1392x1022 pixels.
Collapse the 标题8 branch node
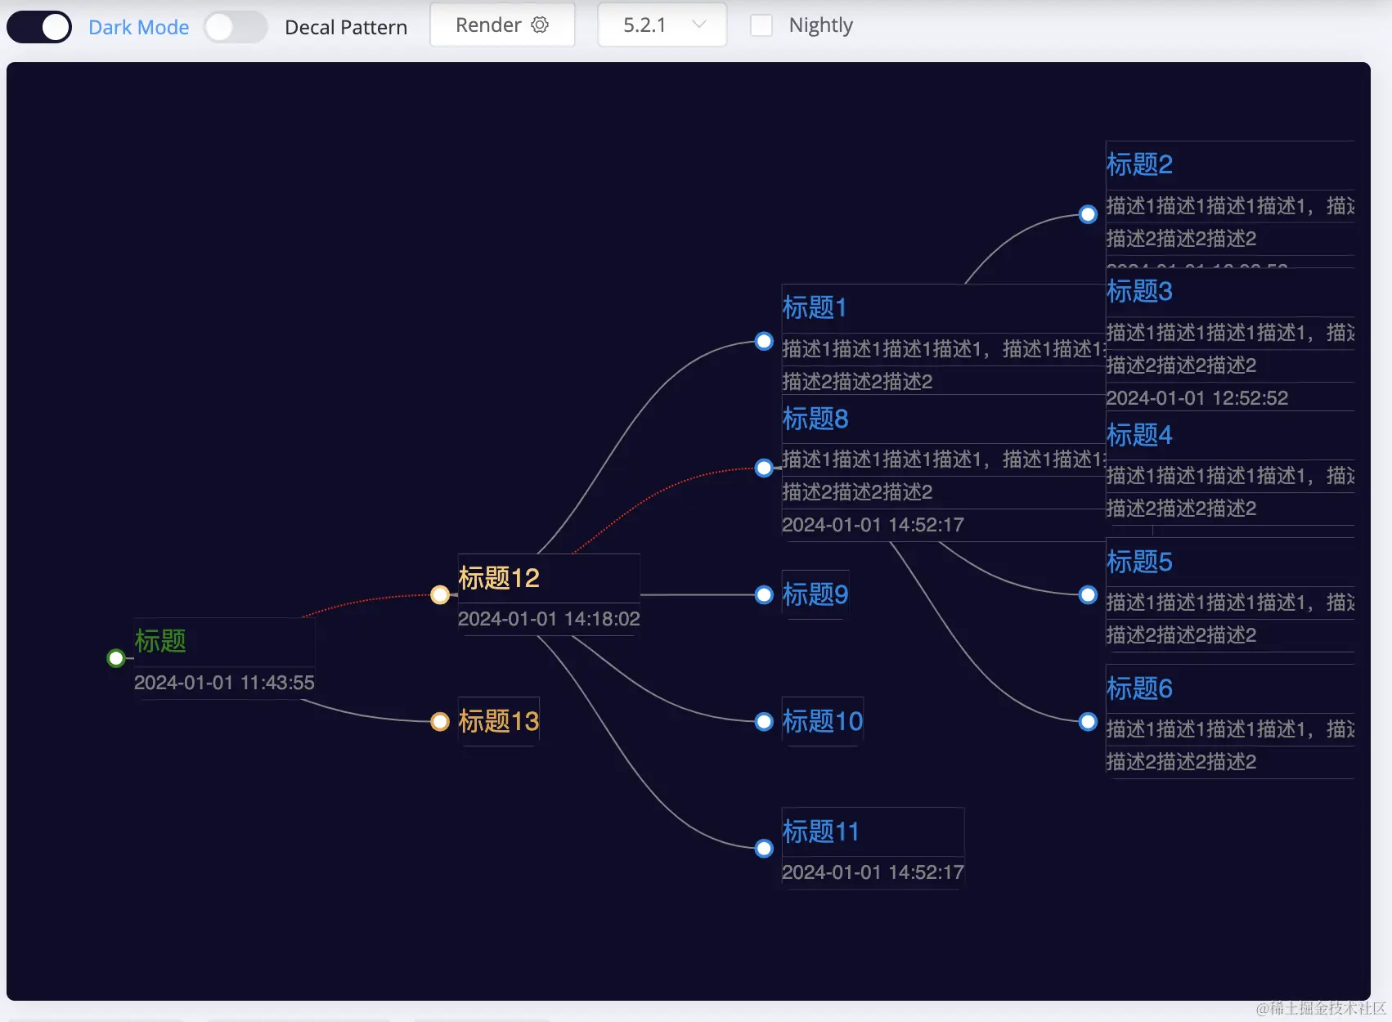763,468
